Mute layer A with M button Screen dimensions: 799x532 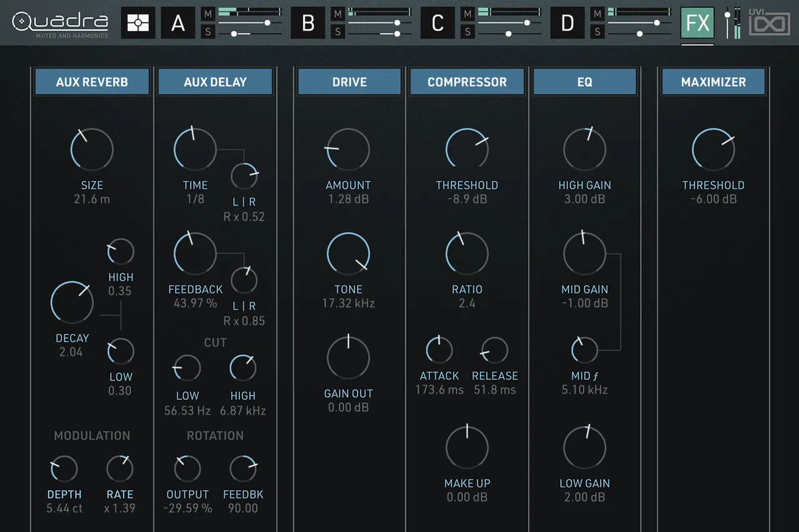[208, 14]
